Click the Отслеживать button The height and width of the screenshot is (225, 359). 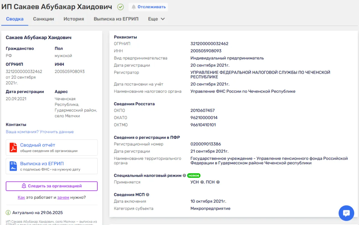tap(148, 7)
